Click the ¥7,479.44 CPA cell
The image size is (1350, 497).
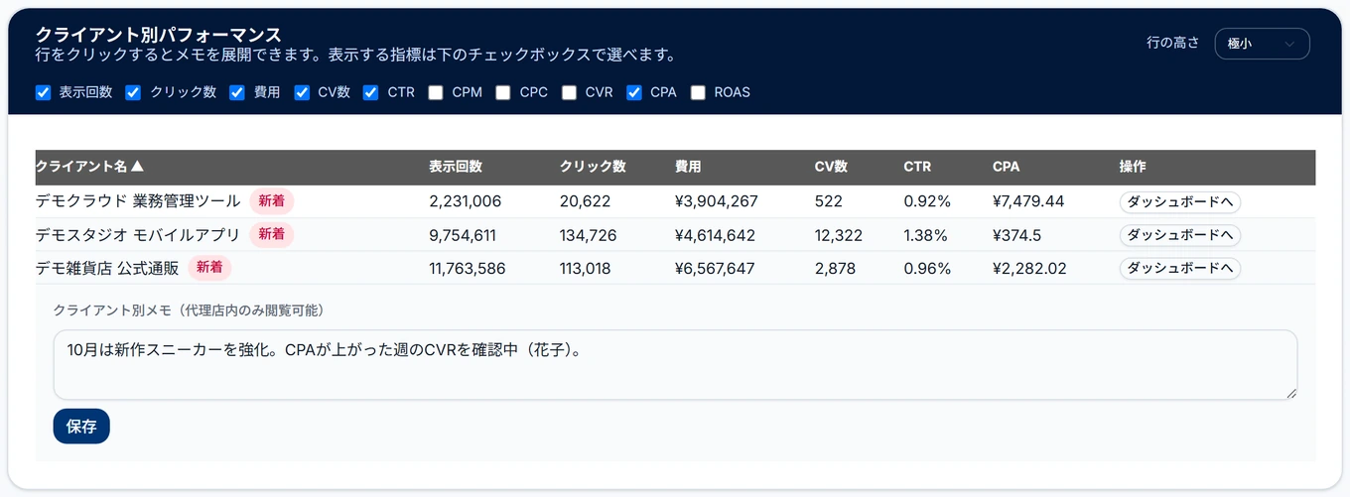[x=1028, y=201]
